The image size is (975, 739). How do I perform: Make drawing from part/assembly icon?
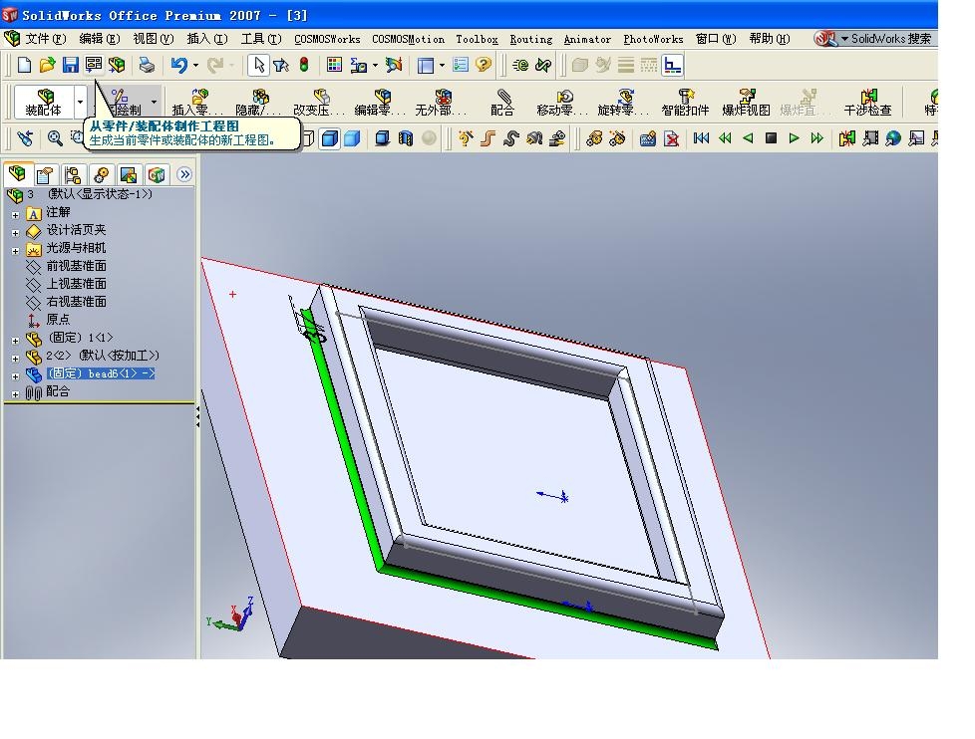(x=94, y=65)
